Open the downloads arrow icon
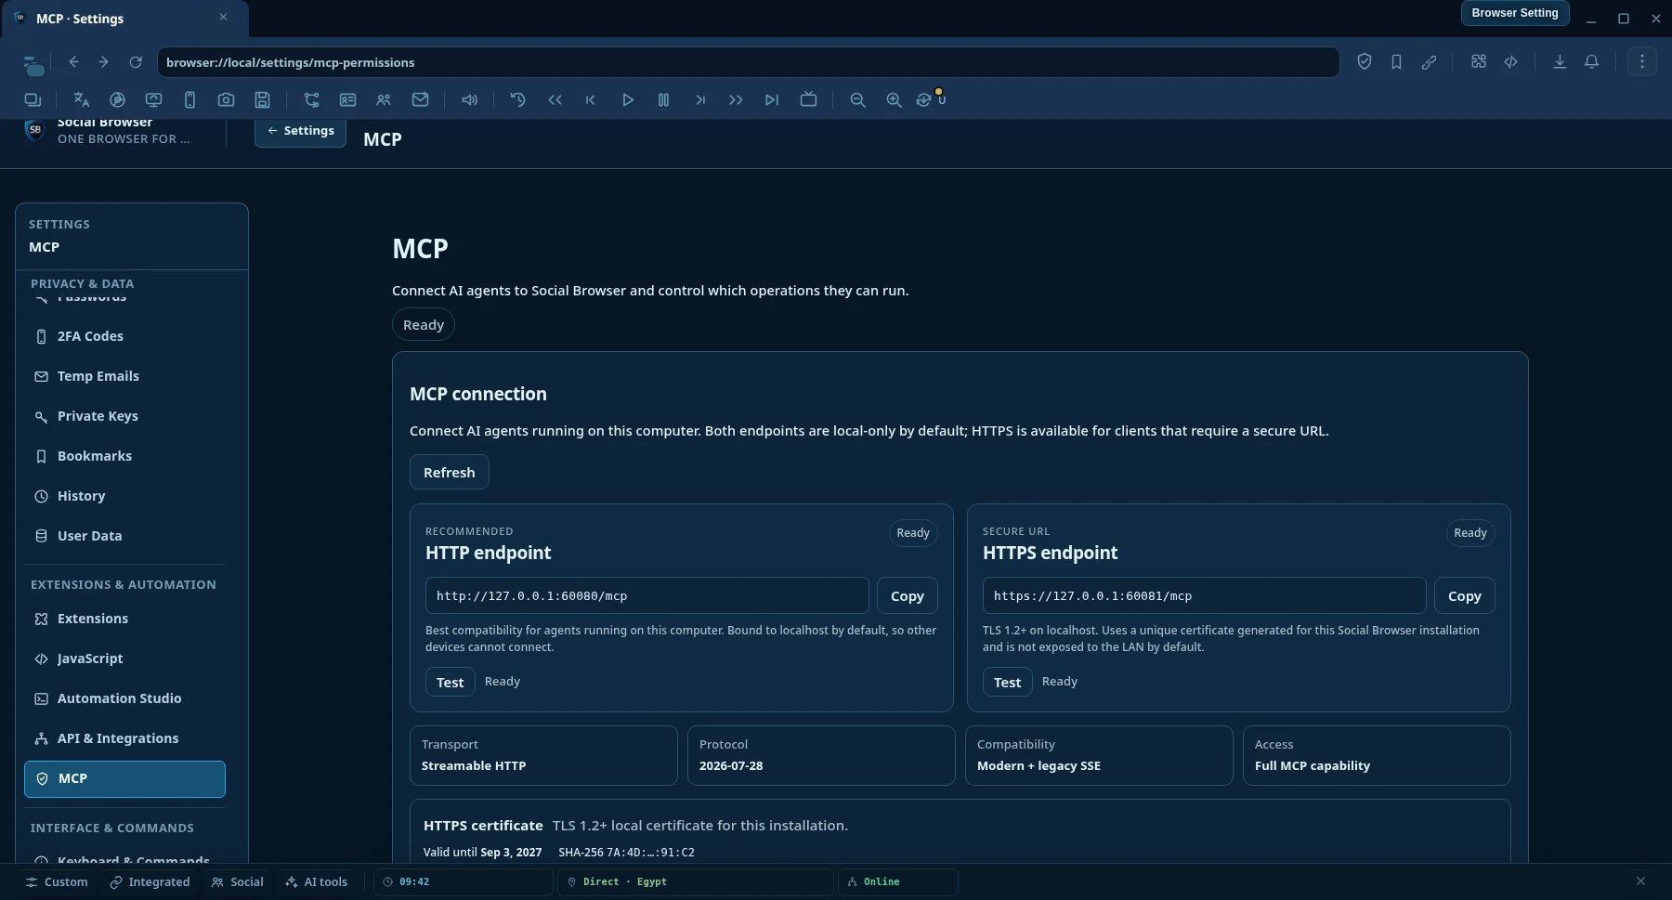Viewport: 1672px width, 900px height. click(x=1560, y=62)
